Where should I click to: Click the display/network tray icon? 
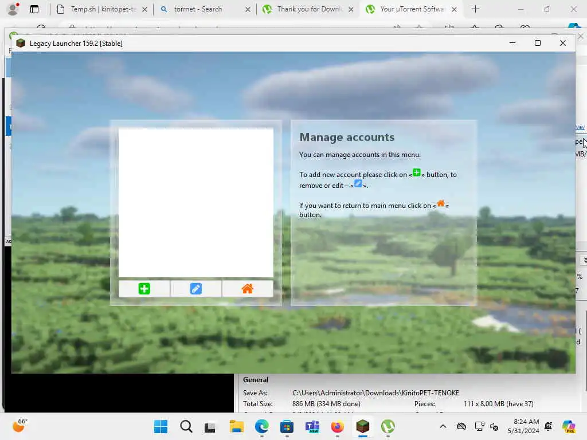click(479, 426)
